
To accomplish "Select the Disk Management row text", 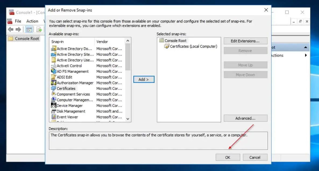I will tap(71, 111).
